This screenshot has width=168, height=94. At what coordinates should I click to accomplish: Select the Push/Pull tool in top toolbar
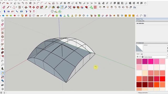pyautogui.click(x=26, y=7)
